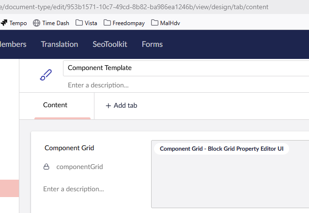Switch to the Content tab
This screenshot has height=213, width=309.
point(55,105)
